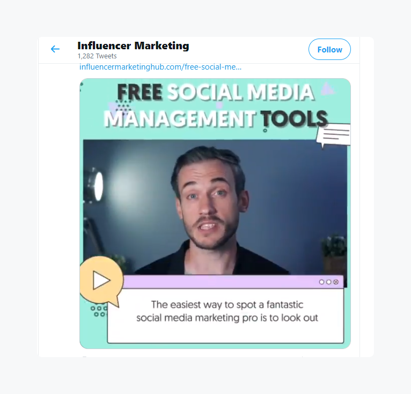This screenshot has width=411, height=394.
Task: Click the studio lamp in video frame
Action: 94,186
